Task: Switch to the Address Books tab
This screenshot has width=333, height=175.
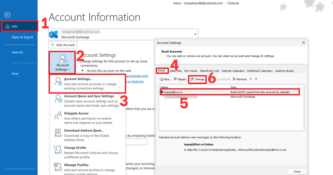Action: point(284,71)
